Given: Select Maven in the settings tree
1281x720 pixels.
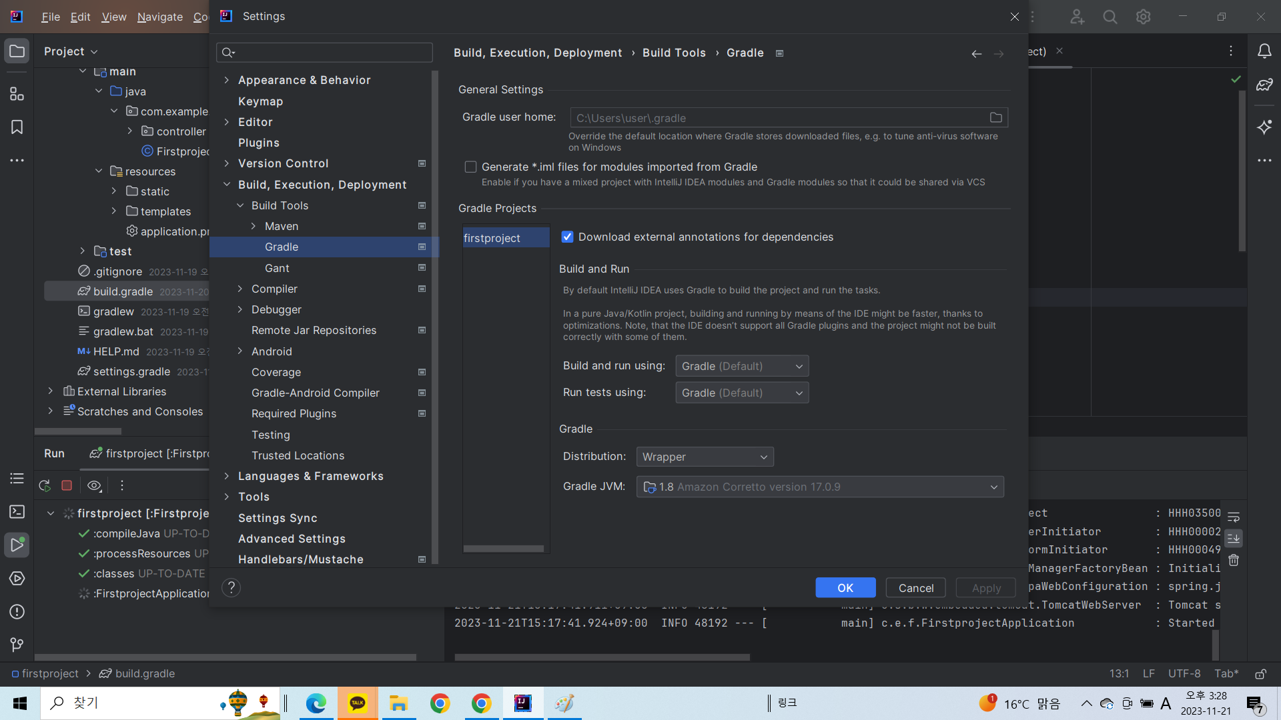Looking at the screenshot, I should coord(281,226).
